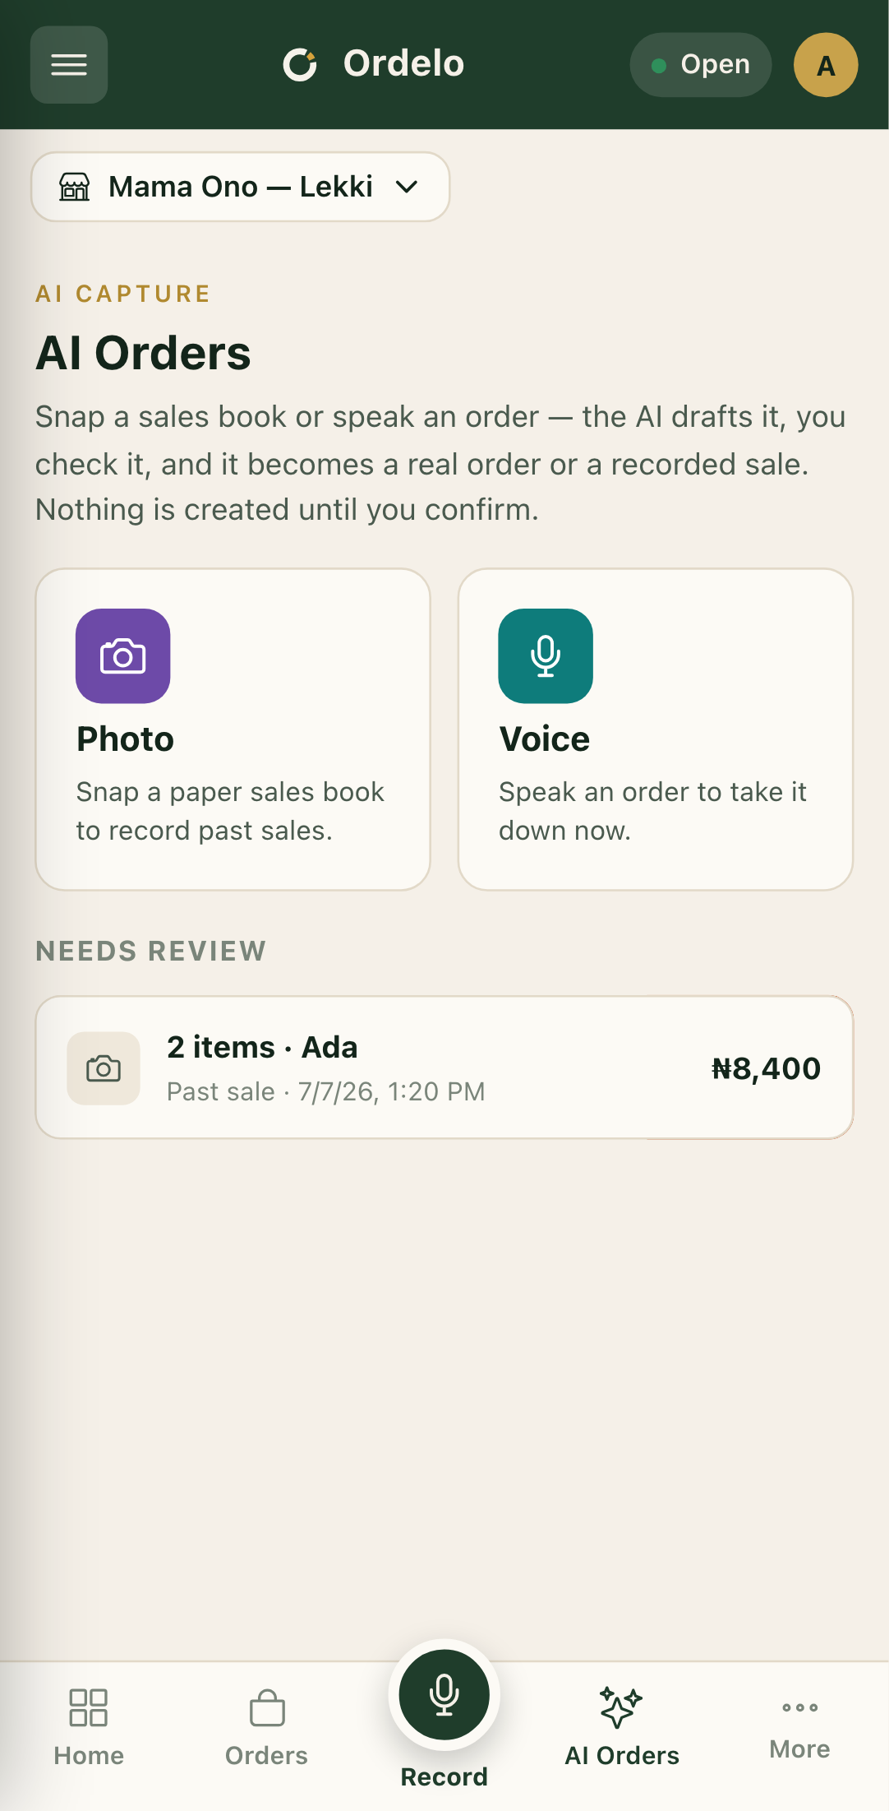Tap the teal microphone Voice icon
889x1811 pixels.
[x=546, y=656]
